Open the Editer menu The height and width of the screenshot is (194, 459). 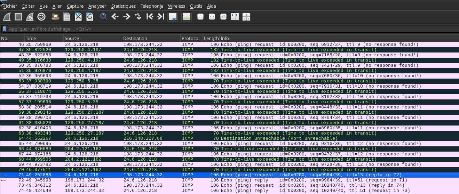28,6
